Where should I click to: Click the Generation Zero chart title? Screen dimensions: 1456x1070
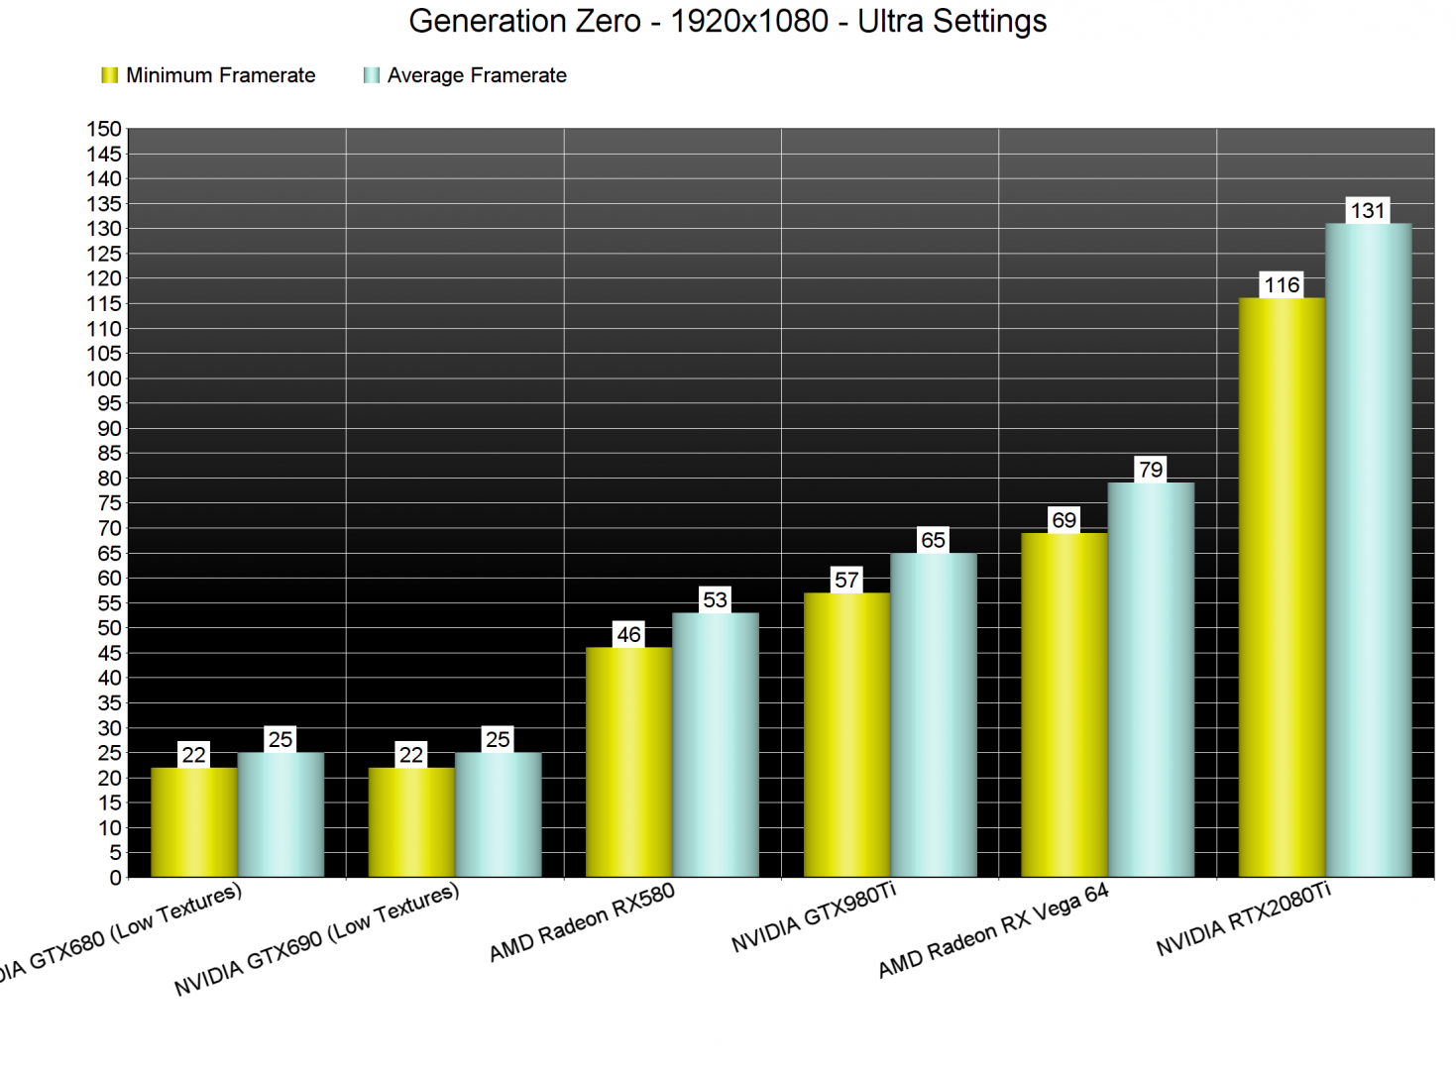[728, 21]
